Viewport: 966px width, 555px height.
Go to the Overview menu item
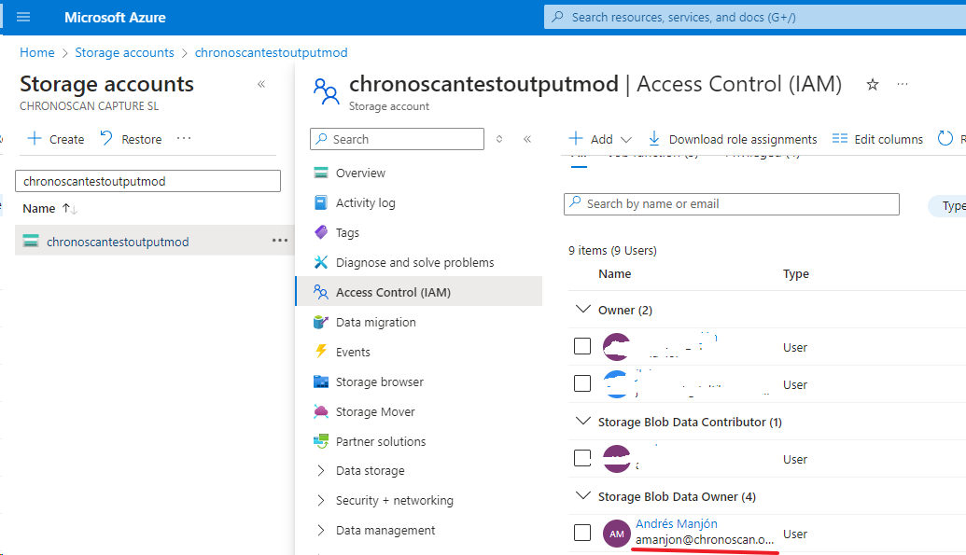[x=360, y=173]
